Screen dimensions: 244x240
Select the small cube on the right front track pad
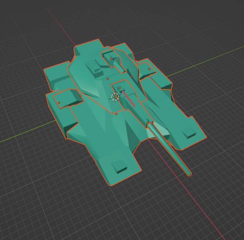pyautogui.click(x=189, y=133)
